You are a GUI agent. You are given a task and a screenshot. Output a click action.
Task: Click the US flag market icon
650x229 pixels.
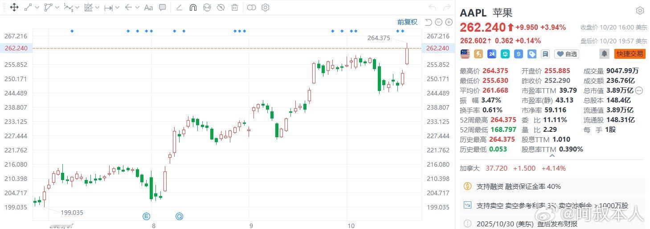pos(465,54)
